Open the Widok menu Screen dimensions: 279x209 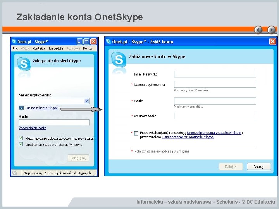coord(25,48)
